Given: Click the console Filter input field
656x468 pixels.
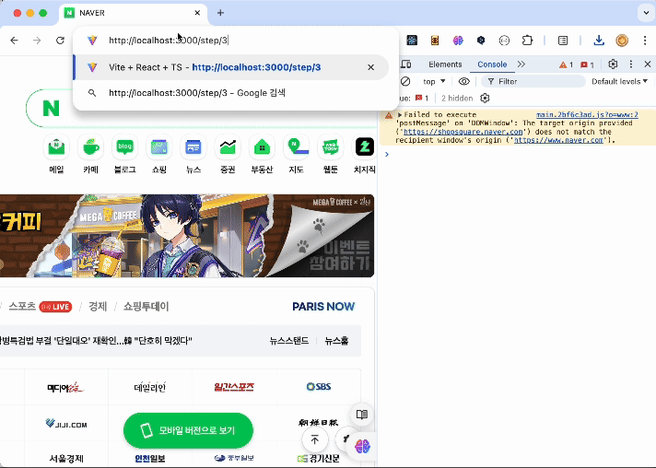Looking at the screenshot, I should click(x=533, y=82).
